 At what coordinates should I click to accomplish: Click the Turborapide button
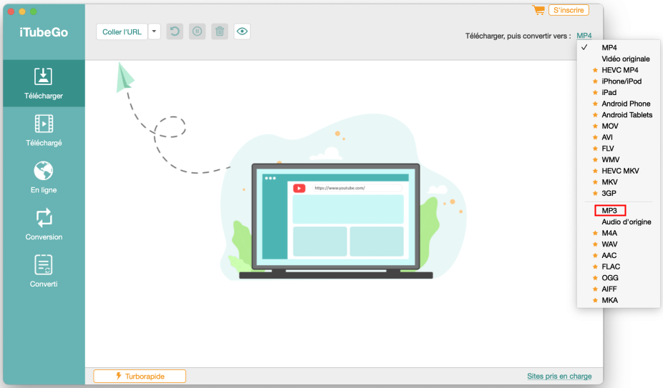point(140,376)
